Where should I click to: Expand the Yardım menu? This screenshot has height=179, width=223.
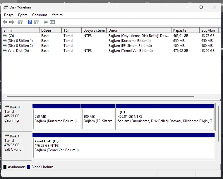pos(57,15)
